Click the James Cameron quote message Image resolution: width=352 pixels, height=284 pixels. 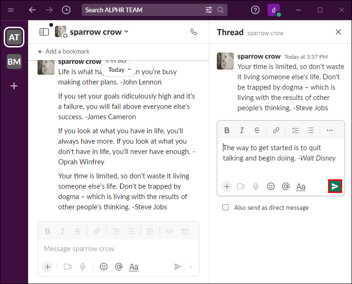click(127, 107)
